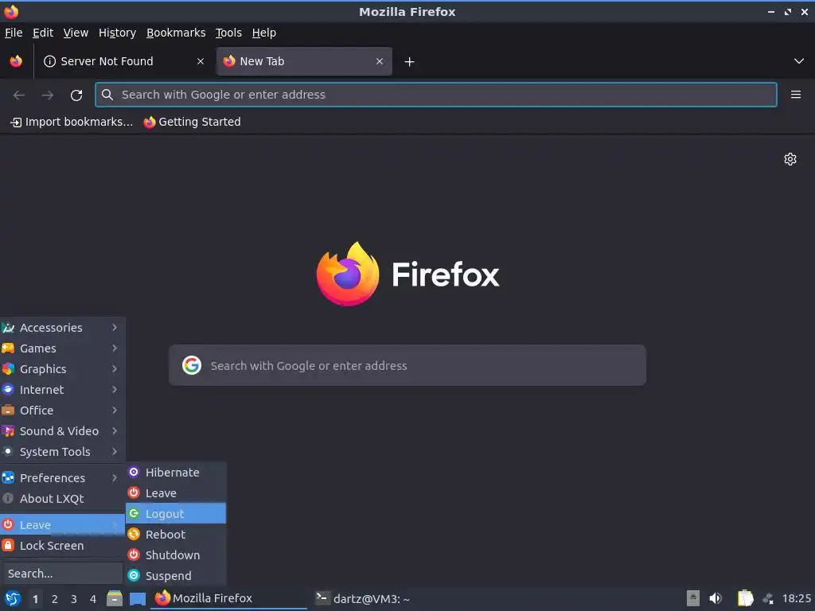Image resolution: width=815 pixels, height=611 pixels.
Task: Click the Hibernate icon in Leave submenu
Action: [134, 472]
